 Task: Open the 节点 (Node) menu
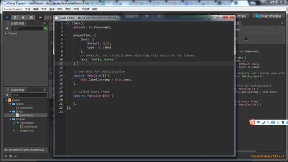[44, 9]
